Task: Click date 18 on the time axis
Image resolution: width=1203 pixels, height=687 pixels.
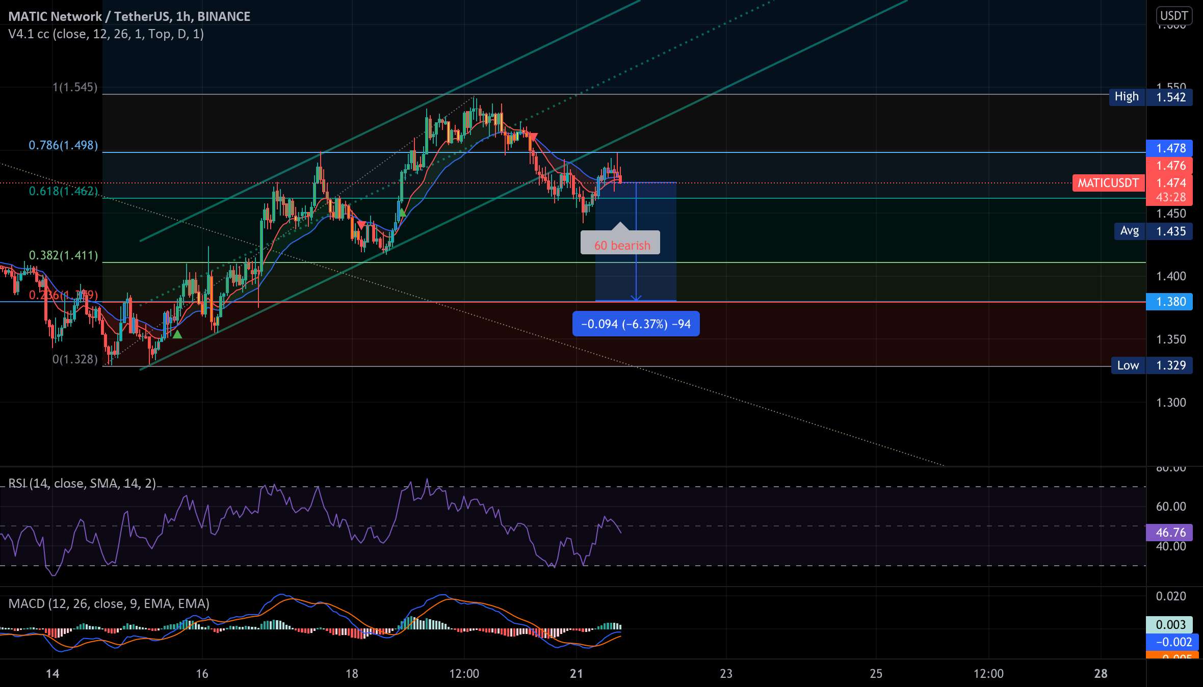Action: click(352, 674)
